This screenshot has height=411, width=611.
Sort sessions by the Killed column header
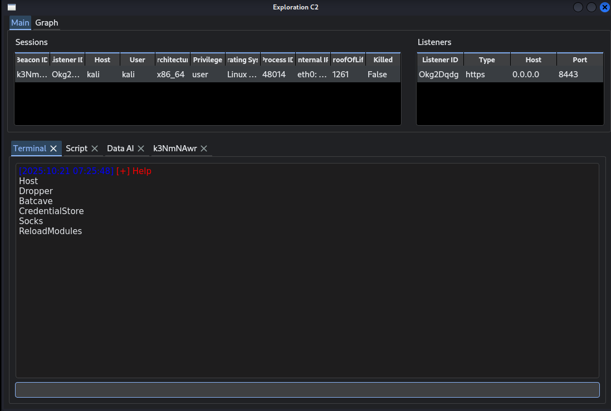tap(383, 60)
